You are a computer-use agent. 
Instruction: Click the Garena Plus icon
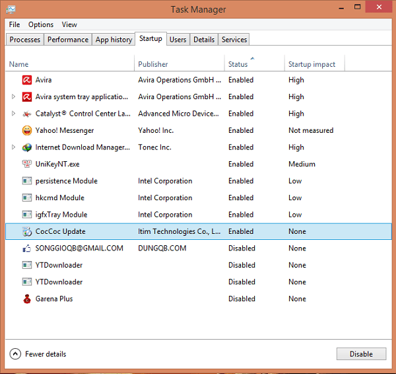pyautogui.click(x=27, y=299)
